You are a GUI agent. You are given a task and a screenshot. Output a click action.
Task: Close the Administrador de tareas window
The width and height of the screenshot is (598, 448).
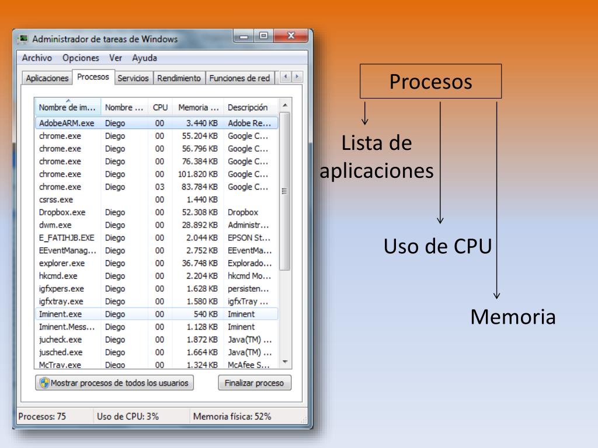click(291, 36)
